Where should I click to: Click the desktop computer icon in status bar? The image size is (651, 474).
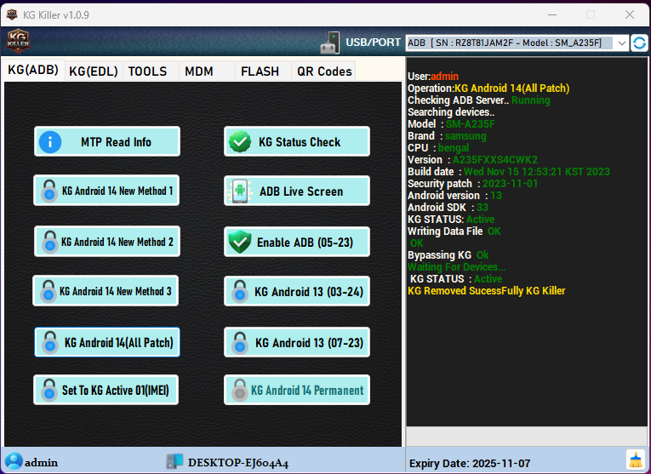click(174, 461)
